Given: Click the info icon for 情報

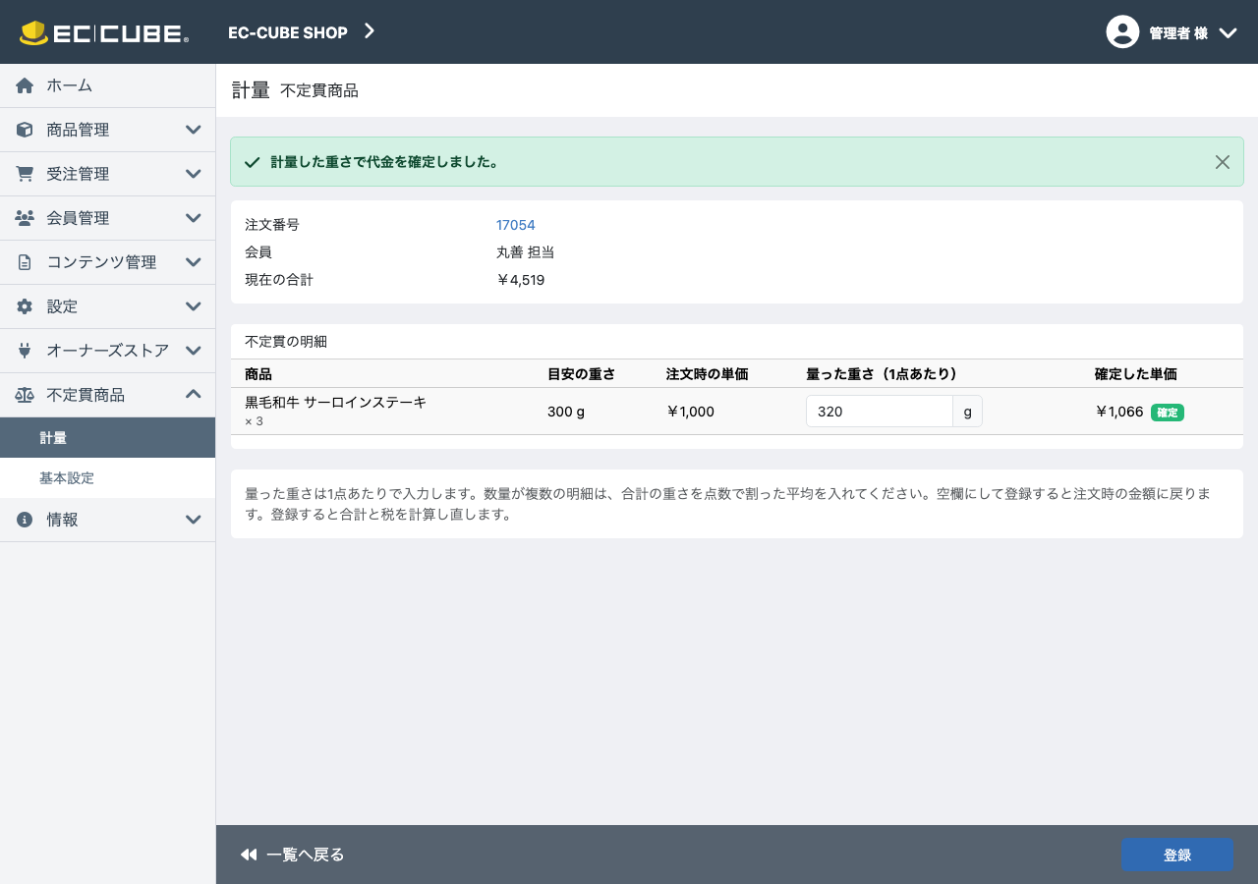Looking at the screenshot, I should [x=25, y=520].
